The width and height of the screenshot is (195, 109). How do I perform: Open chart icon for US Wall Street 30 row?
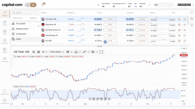pos(179,30)
